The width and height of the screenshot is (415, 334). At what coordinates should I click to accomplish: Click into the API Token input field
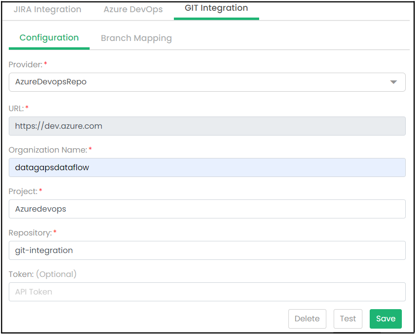tap(207, 292)
